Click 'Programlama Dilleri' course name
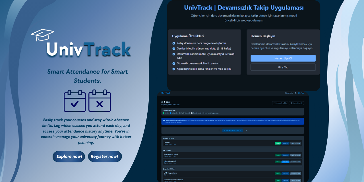The image size is (364, 182). click(x=171, y=154)
